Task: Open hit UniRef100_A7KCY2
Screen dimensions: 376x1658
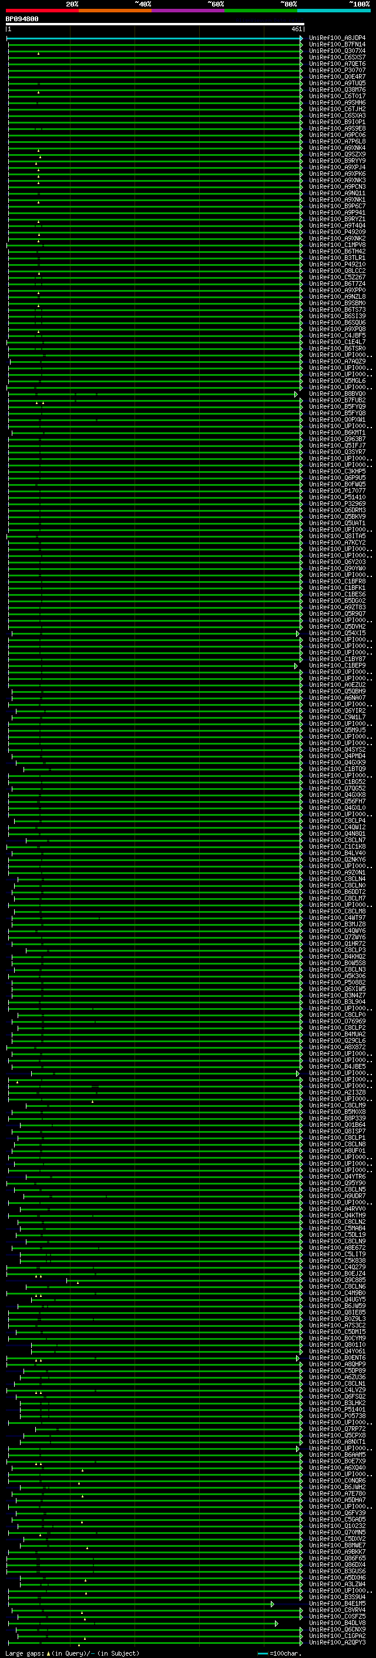Action: [x=337, y=543]
